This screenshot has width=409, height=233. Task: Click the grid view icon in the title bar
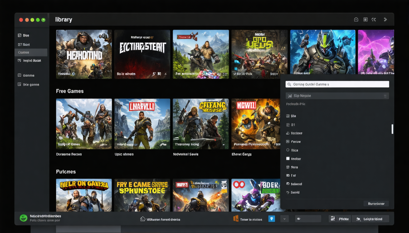(x=365, y=19)
